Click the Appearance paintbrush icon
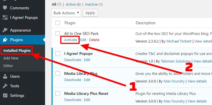This screenshot has height=105, width=212. click(5, 30)
